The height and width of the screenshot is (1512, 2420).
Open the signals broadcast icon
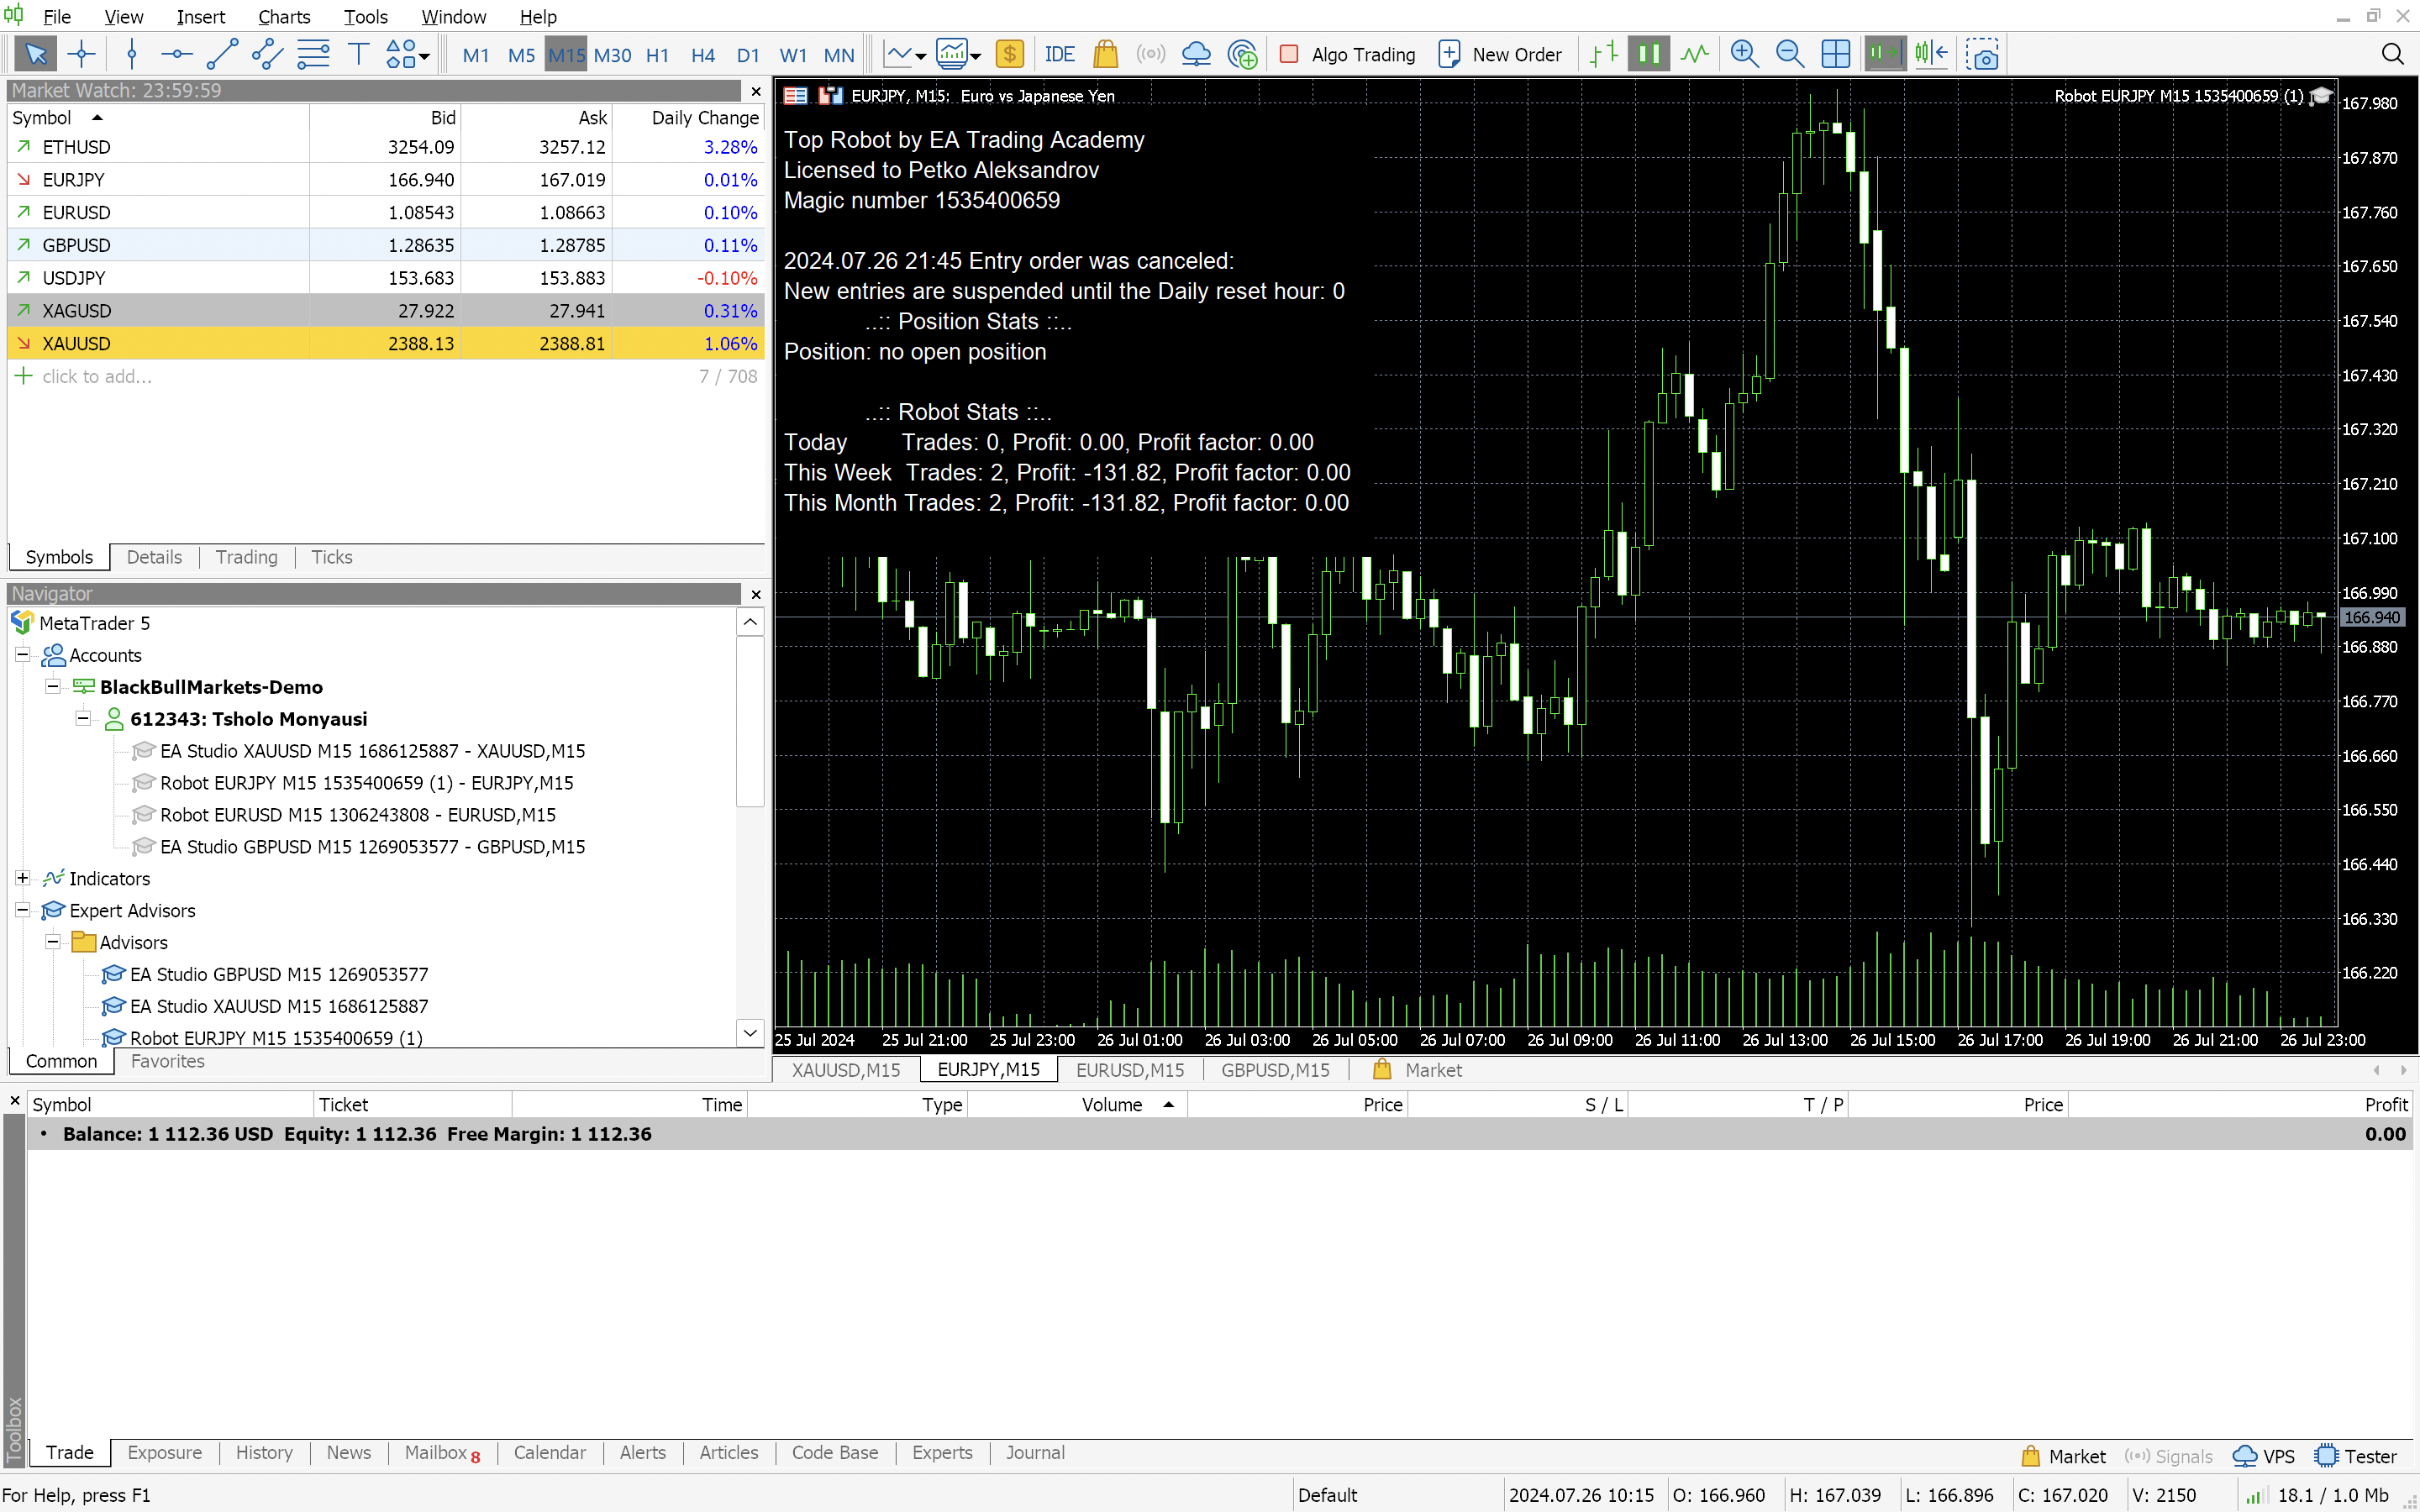point(1151,54)
